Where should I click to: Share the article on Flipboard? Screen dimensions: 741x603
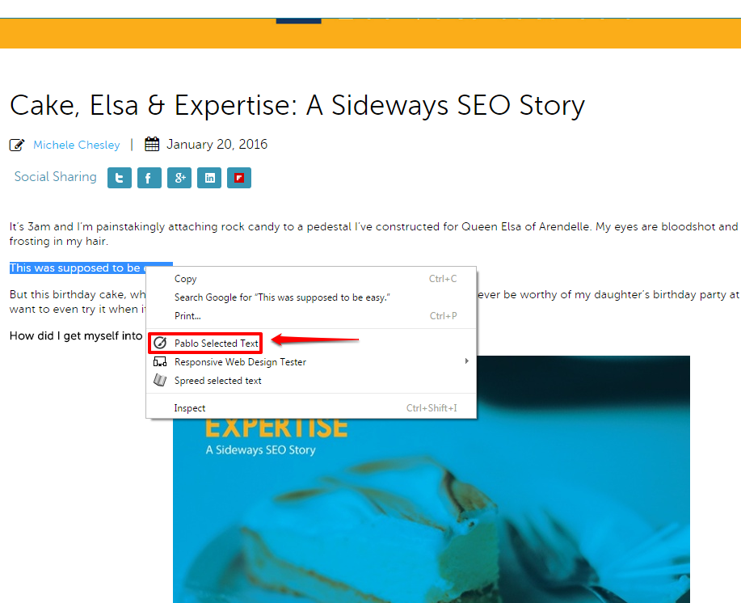click(239, 178)
